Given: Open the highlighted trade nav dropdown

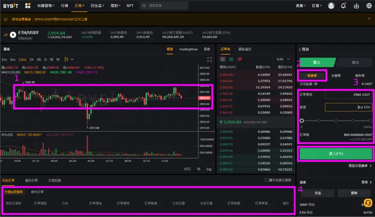Looking at the screenshot, I should (x=80, y=6).
